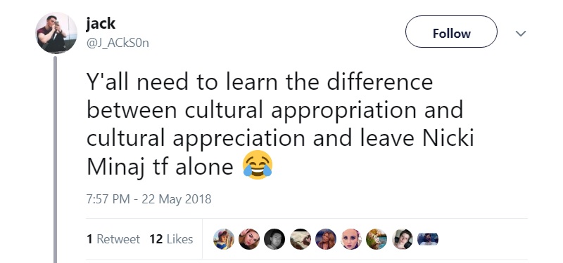View the 1 Retweet list
Screen dimensions: 563x263
tap(113, 239)
